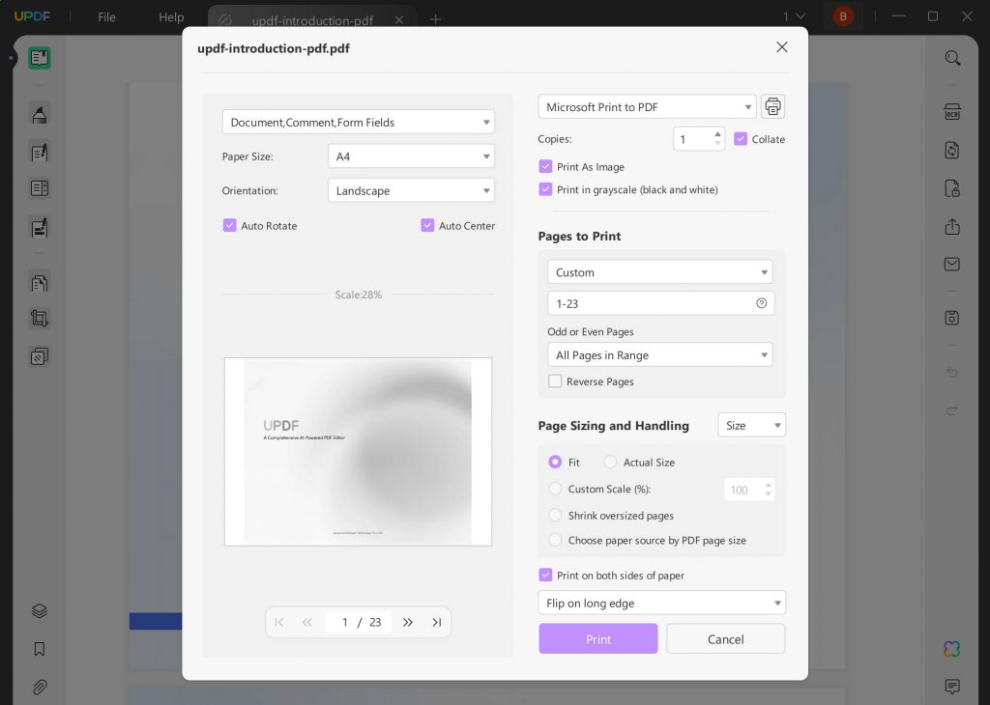Viewport: 990px width, 705px height.
Task: Open the Orientation Landscape dropdown
Action: 411,190
